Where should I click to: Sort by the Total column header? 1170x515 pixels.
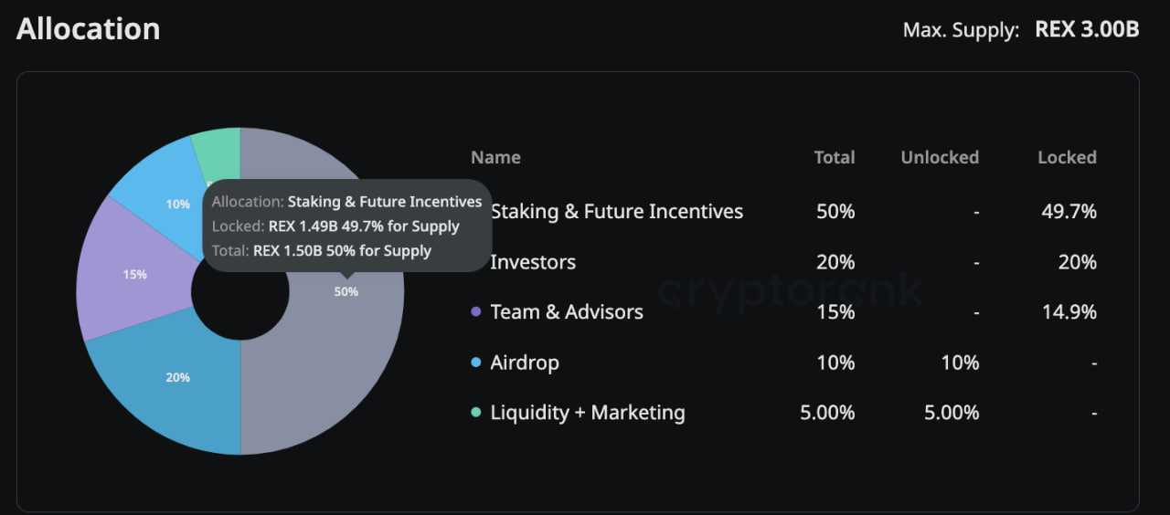[834, 157]
